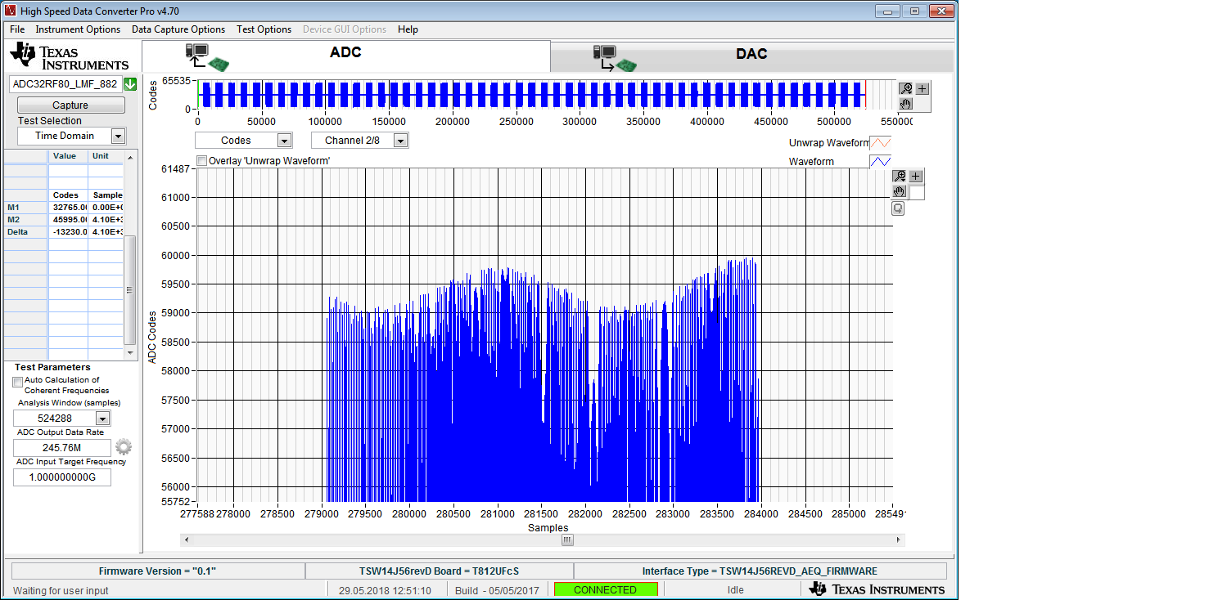Click the TSW14J56revD Board status bar entry
Screen dimensions: 1218x600
(x=440, y=571)
